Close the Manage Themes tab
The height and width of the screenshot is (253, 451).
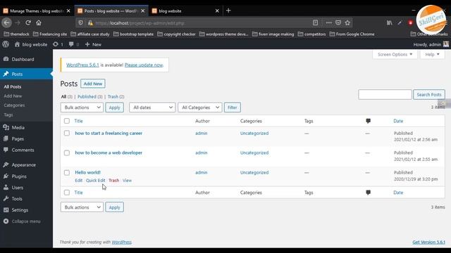pos(68,11)
